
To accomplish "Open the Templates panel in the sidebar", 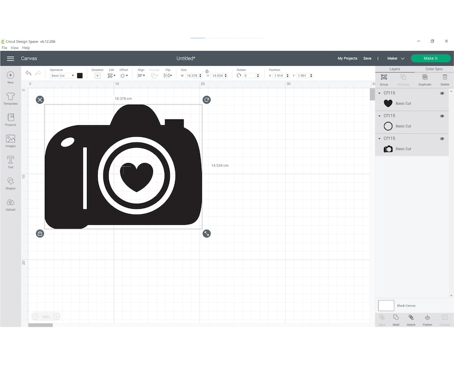I will (x=10, y=98).
